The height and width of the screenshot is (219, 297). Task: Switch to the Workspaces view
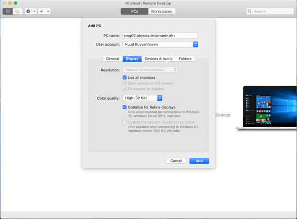(x=161, y=11)
